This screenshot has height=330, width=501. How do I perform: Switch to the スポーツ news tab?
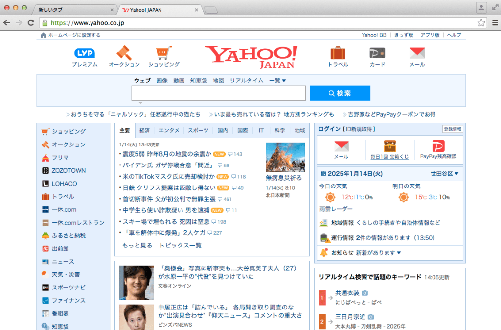[x=198, y=130]
